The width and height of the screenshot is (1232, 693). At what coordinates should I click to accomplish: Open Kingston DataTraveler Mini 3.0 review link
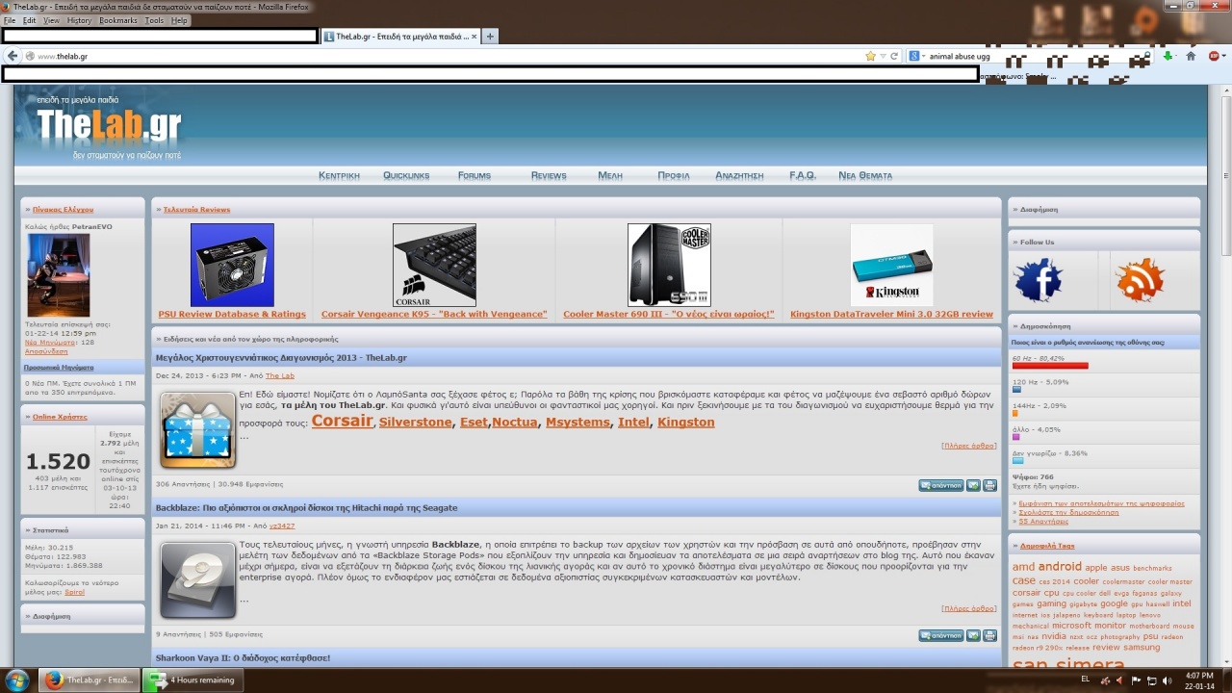click(891, 315)
